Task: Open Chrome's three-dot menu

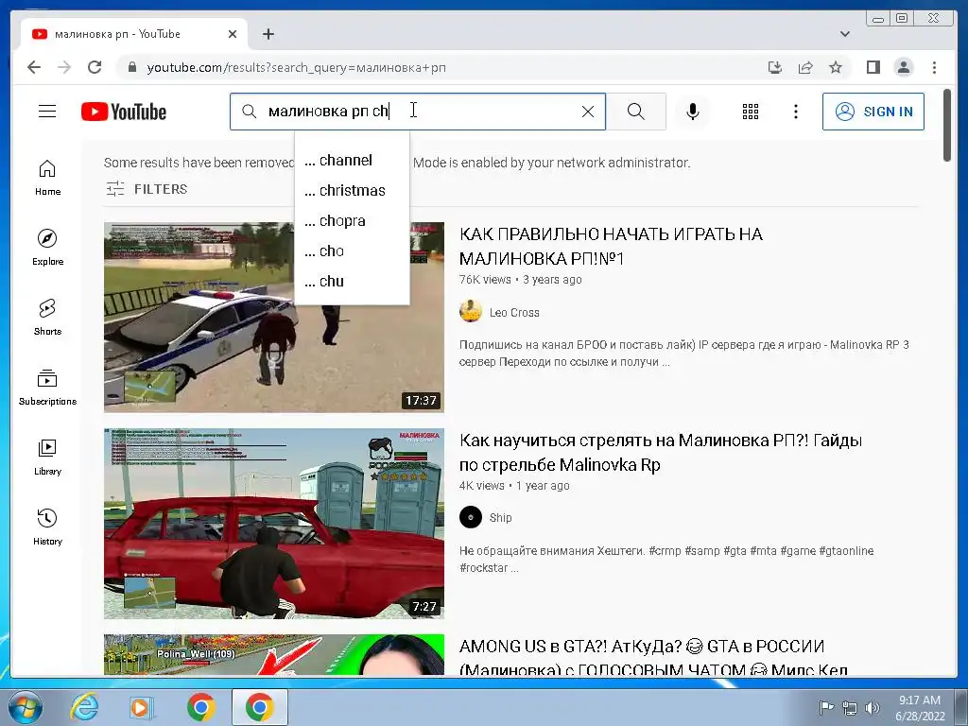Action: pyautogui.click(x=934, y=67)
